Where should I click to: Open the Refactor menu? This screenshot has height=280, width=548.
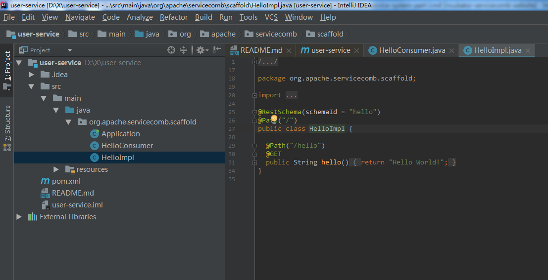(x=174, y=17)
